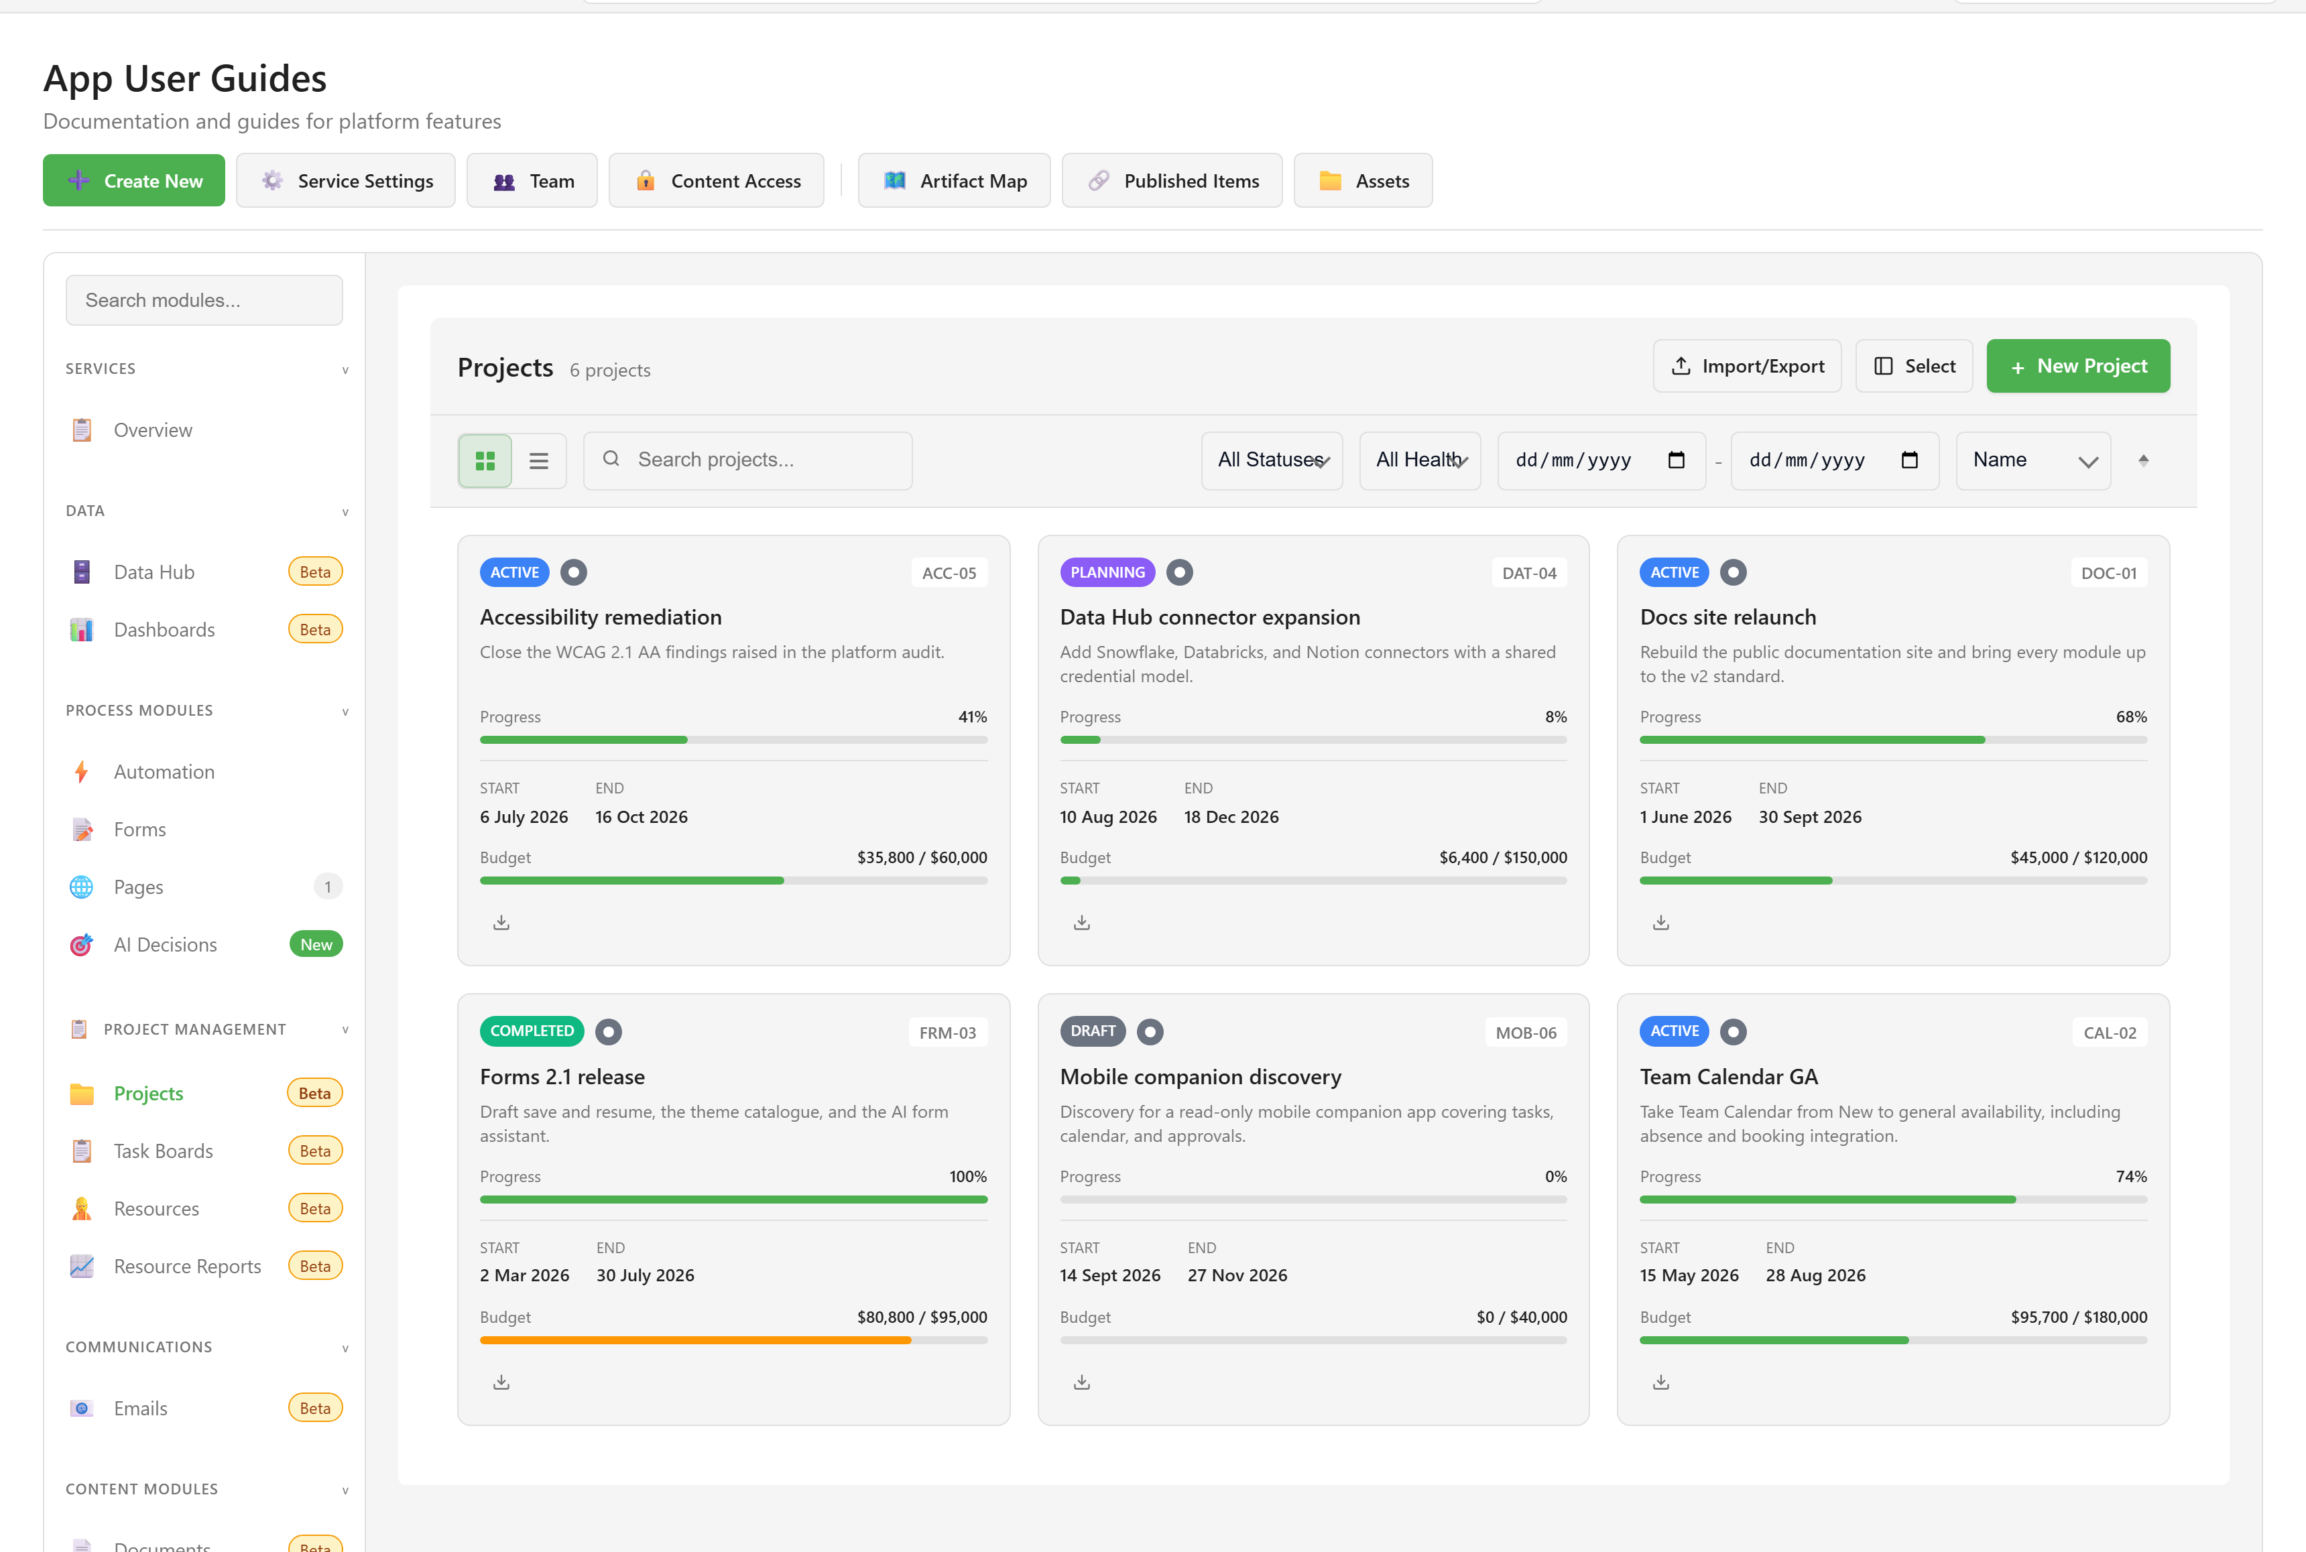Click the Create New button
Screen dimensions: 2306x1552
click(133, 180)
